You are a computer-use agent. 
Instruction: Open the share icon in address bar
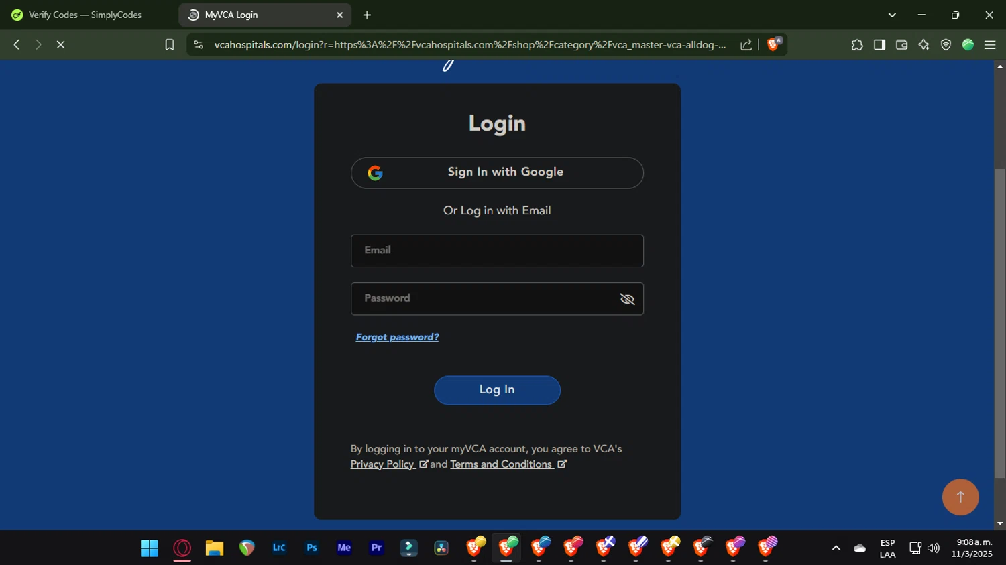click(x=746, y=44)
